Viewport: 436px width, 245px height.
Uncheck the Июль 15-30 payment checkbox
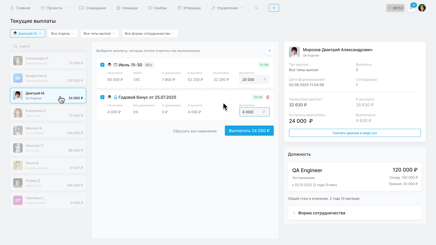103,65
